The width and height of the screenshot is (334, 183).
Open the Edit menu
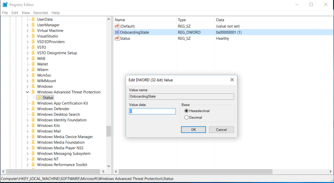(15, 13)
